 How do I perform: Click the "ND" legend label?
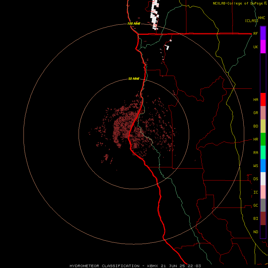[255, 232]
